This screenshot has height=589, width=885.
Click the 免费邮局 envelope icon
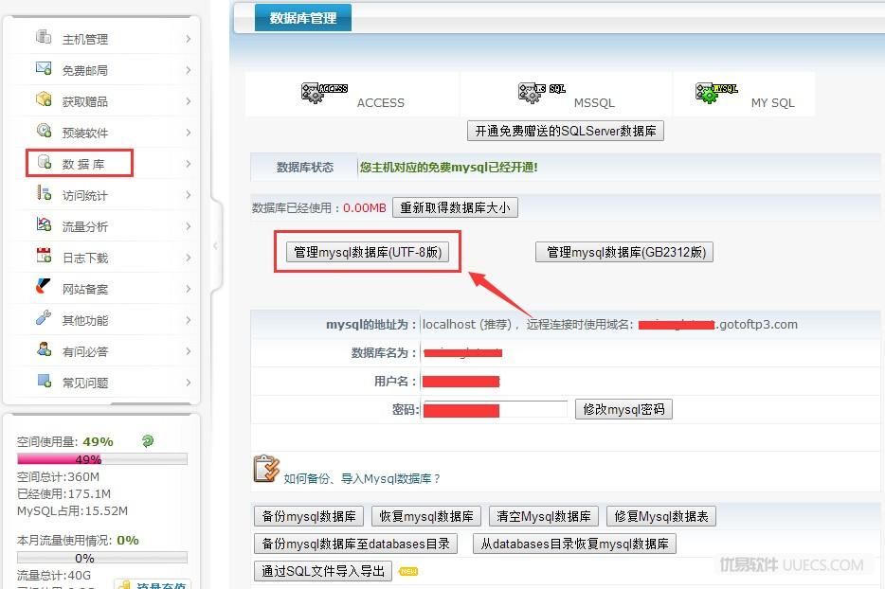pyautogui.click(x=44, y=68)
